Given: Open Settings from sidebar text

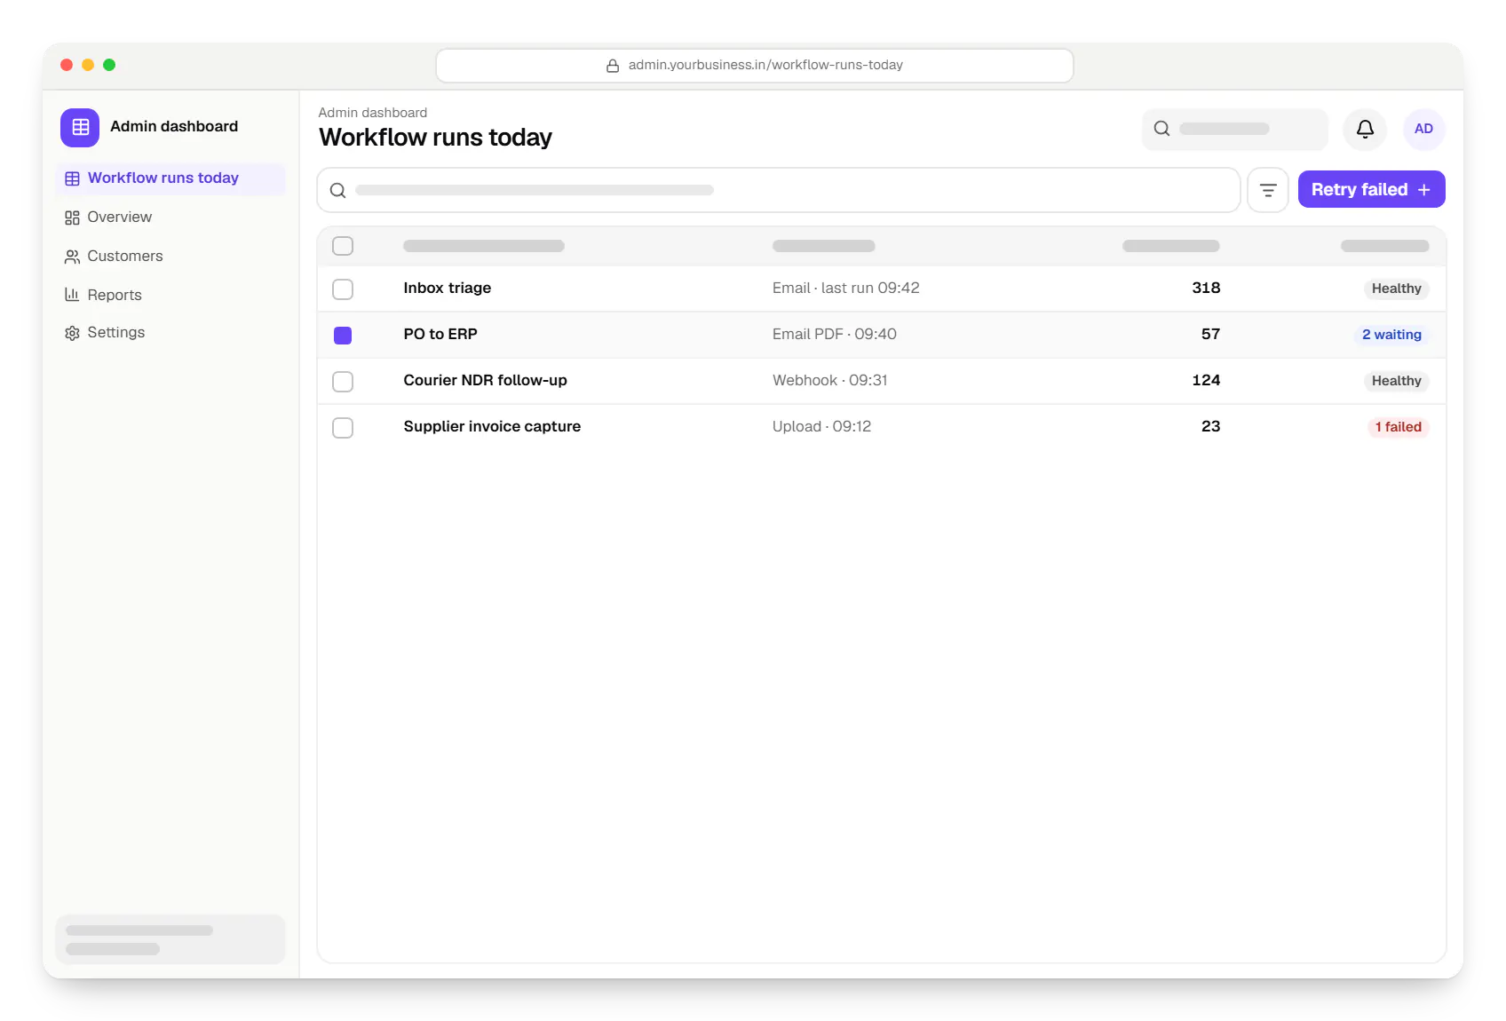Looking at the screenshot, I should (x=116, y=332).
